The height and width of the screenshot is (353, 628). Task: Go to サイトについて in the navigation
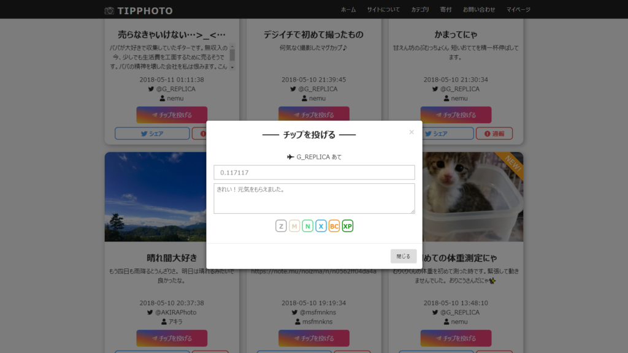[383, 10]
